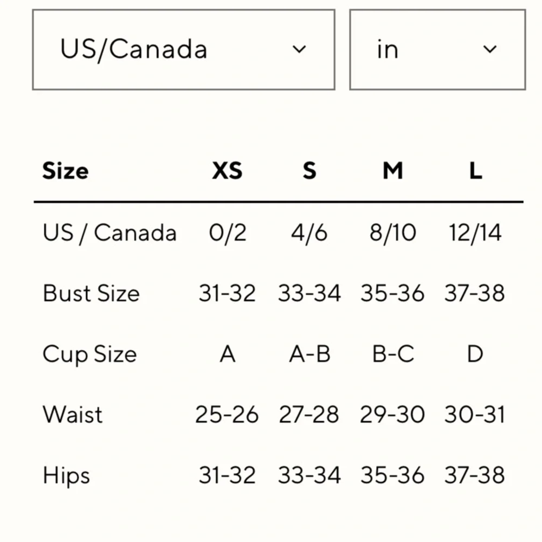The height and width of the screenshot is (542, 542).
Task: Click the Hips row label
Action: pos(66,476)
